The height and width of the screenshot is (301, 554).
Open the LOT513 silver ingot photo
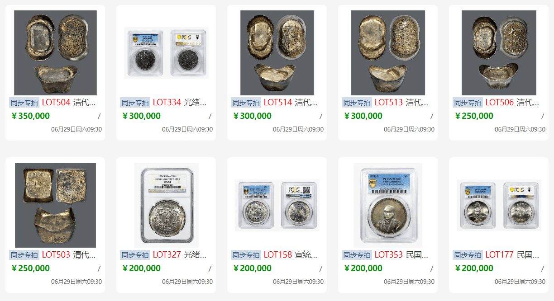coord(388,52)
